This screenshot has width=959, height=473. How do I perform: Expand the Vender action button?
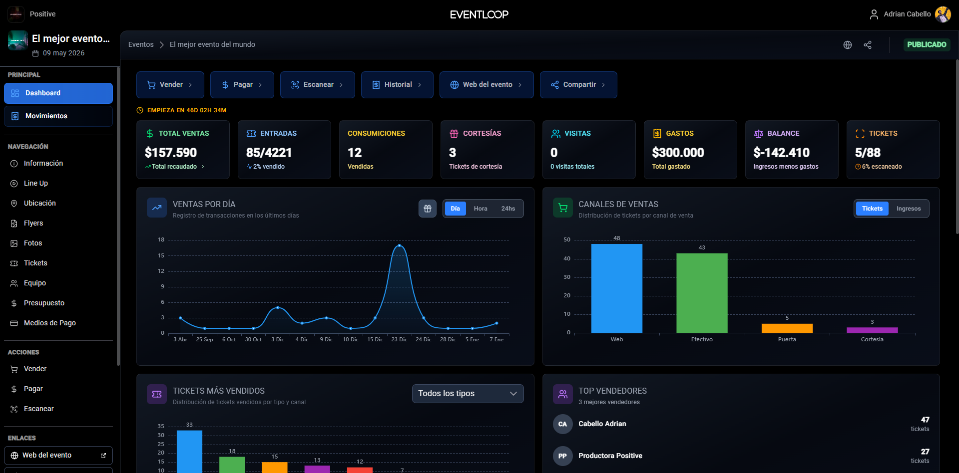point(170,84)
